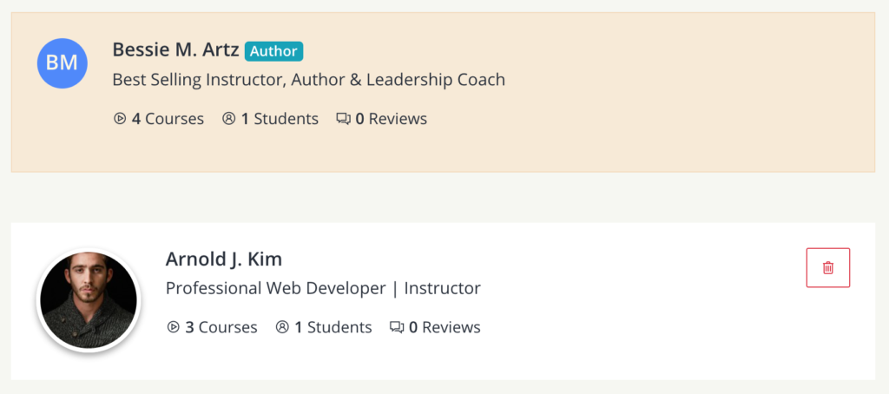Click the courses play icon for Arnold

(173, 327)
